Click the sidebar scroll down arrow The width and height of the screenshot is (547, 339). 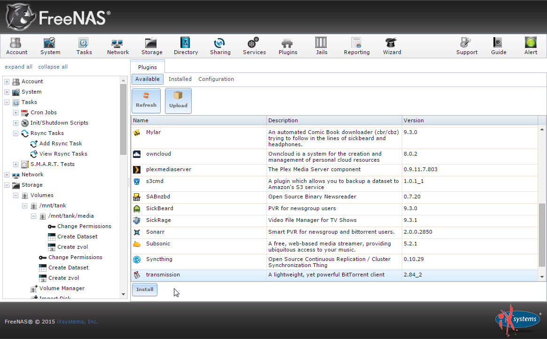123,294
